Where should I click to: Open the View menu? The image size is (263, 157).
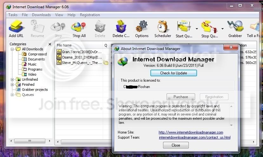click(x=59, y=15)
